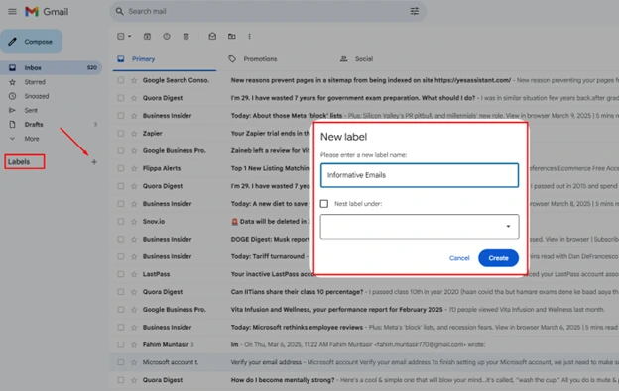Viewport: 619px width, 391px height.
Task: Star the Snov.io email
Action: [134, 222]
